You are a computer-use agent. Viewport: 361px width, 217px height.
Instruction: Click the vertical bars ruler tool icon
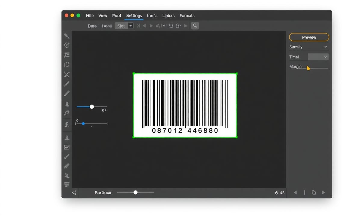point(67,64)
